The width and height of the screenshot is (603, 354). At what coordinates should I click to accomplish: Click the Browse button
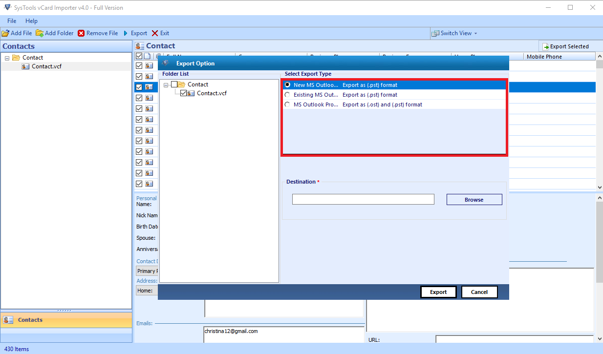474,199
